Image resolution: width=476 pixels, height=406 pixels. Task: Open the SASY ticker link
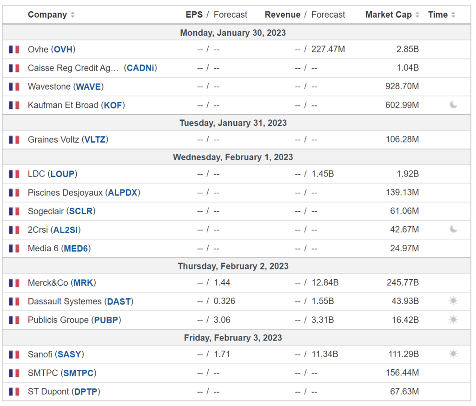[69, 354]
